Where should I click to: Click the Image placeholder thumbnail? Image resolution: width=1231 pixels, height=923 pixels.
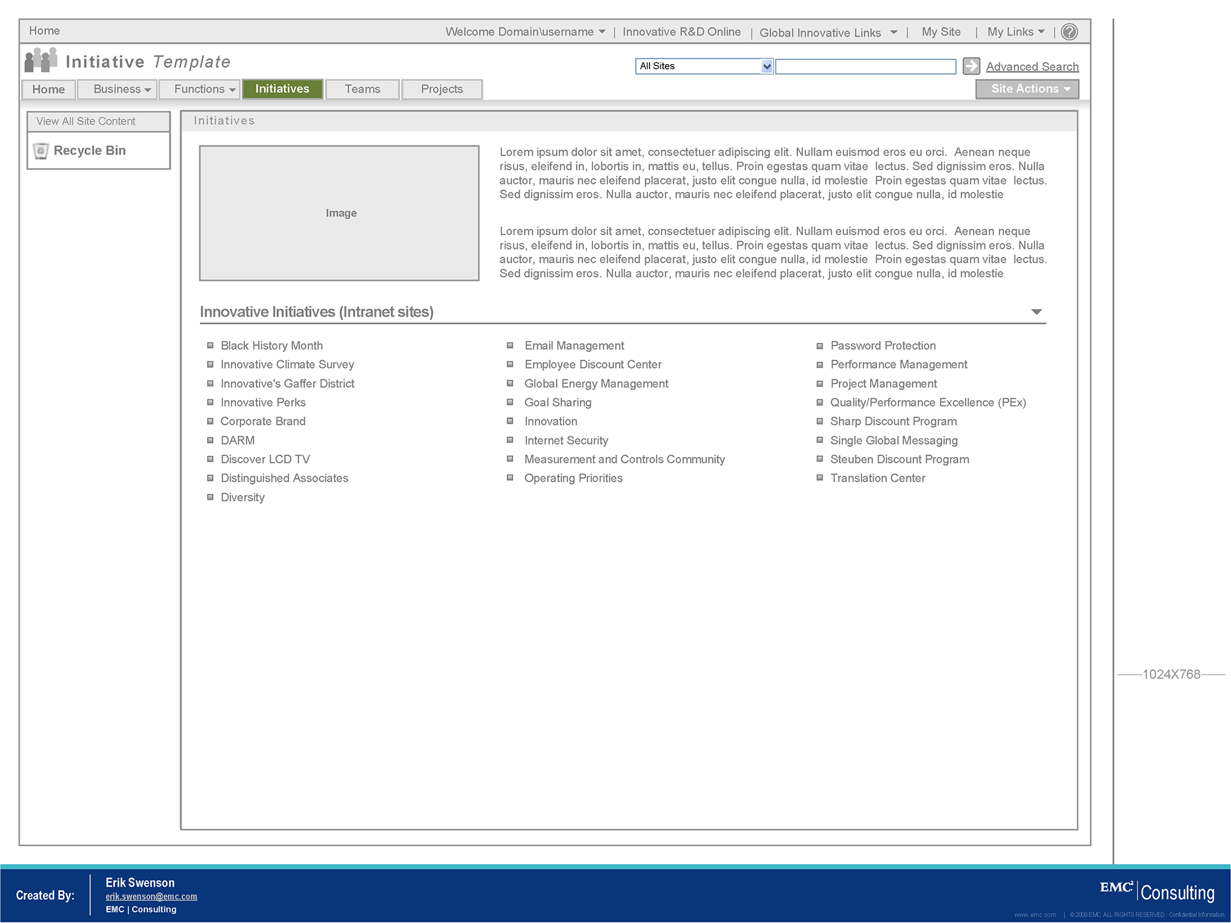pyautogui.click(x=339, y=213)
